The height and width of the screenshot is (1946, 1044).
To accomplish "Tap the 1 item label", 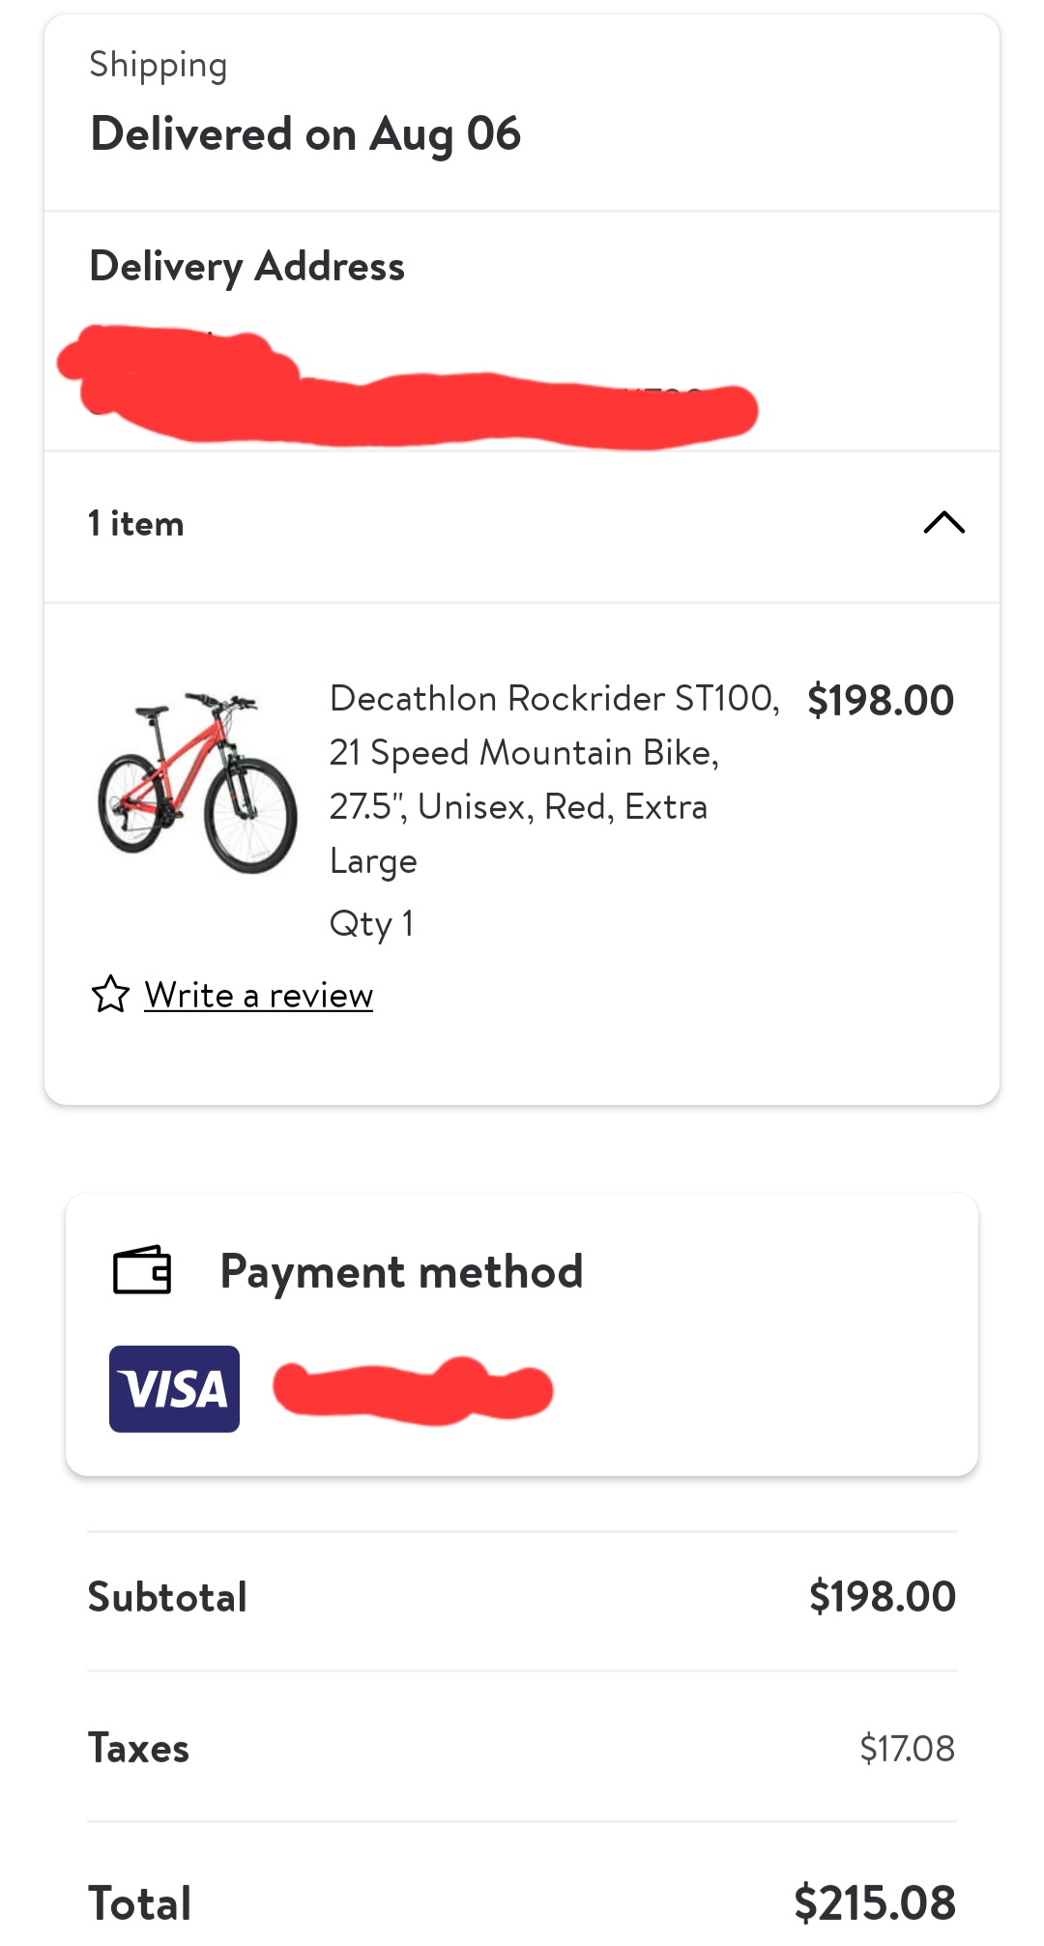I will pos(136,523).
